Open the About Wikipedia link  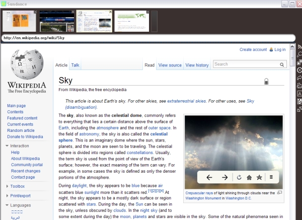[x=25, y=159]
